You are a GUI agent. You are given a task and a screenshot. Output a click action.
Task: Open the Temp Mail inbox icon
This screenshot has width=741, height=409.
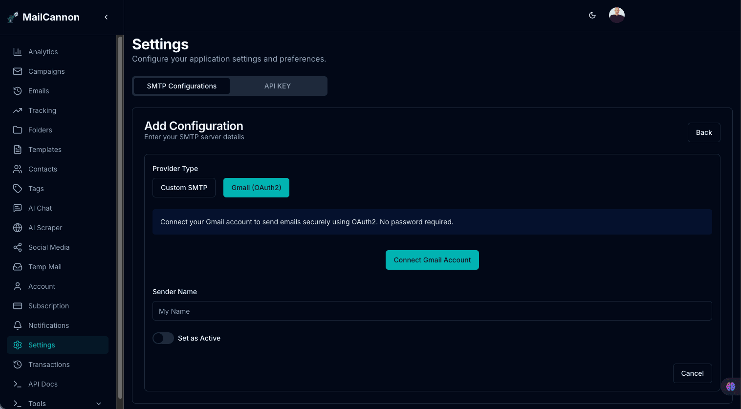(18, 267)
